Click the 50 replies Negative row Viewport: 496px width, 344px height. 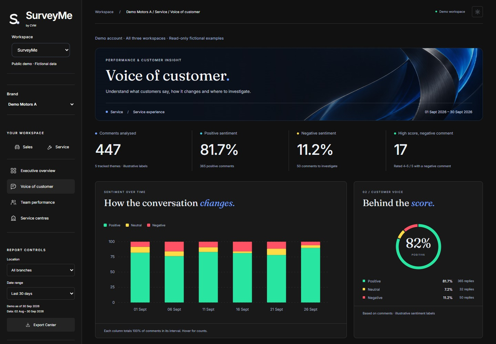(x=418, y=298)
